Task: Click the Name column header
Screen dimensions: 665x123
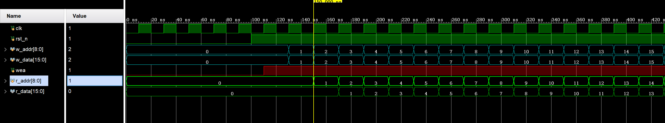Action: pyautogui.click(x=32, y=16)
